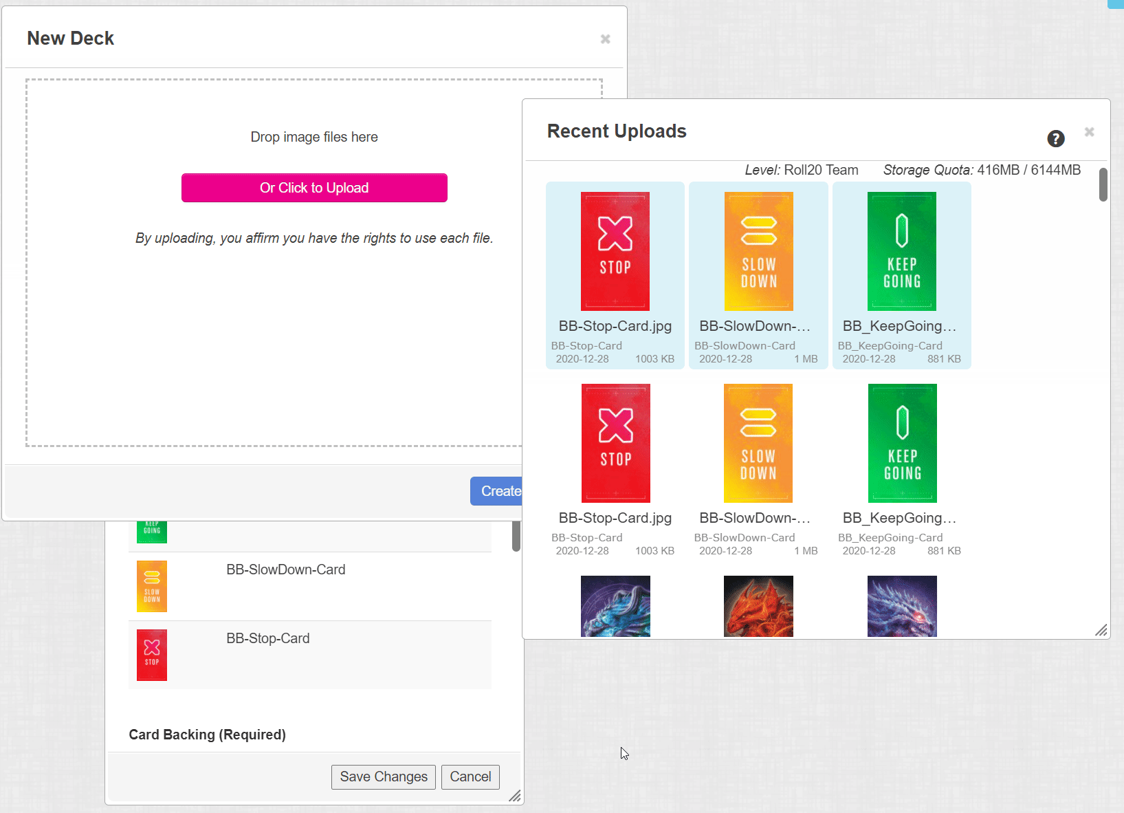Image resolution: width=1124 pixels, height=813 pixels.
Task: Save Changes on the deck editor
Action: [x=383, y=777]
